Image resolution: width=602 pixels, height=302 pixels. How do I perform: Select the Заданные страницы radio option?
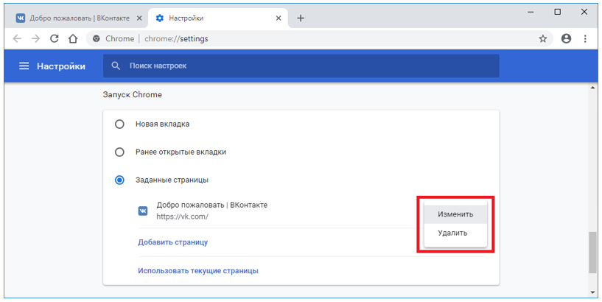tap(120, 180)
